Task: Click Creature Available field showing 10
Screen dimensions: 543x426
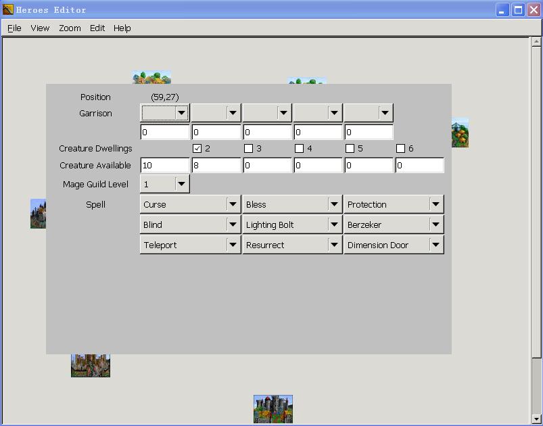Action: (165, 165)
